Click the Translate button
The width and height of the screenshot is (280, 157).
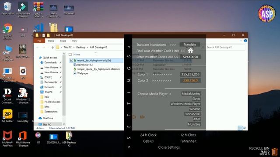[x=190, y=44]
